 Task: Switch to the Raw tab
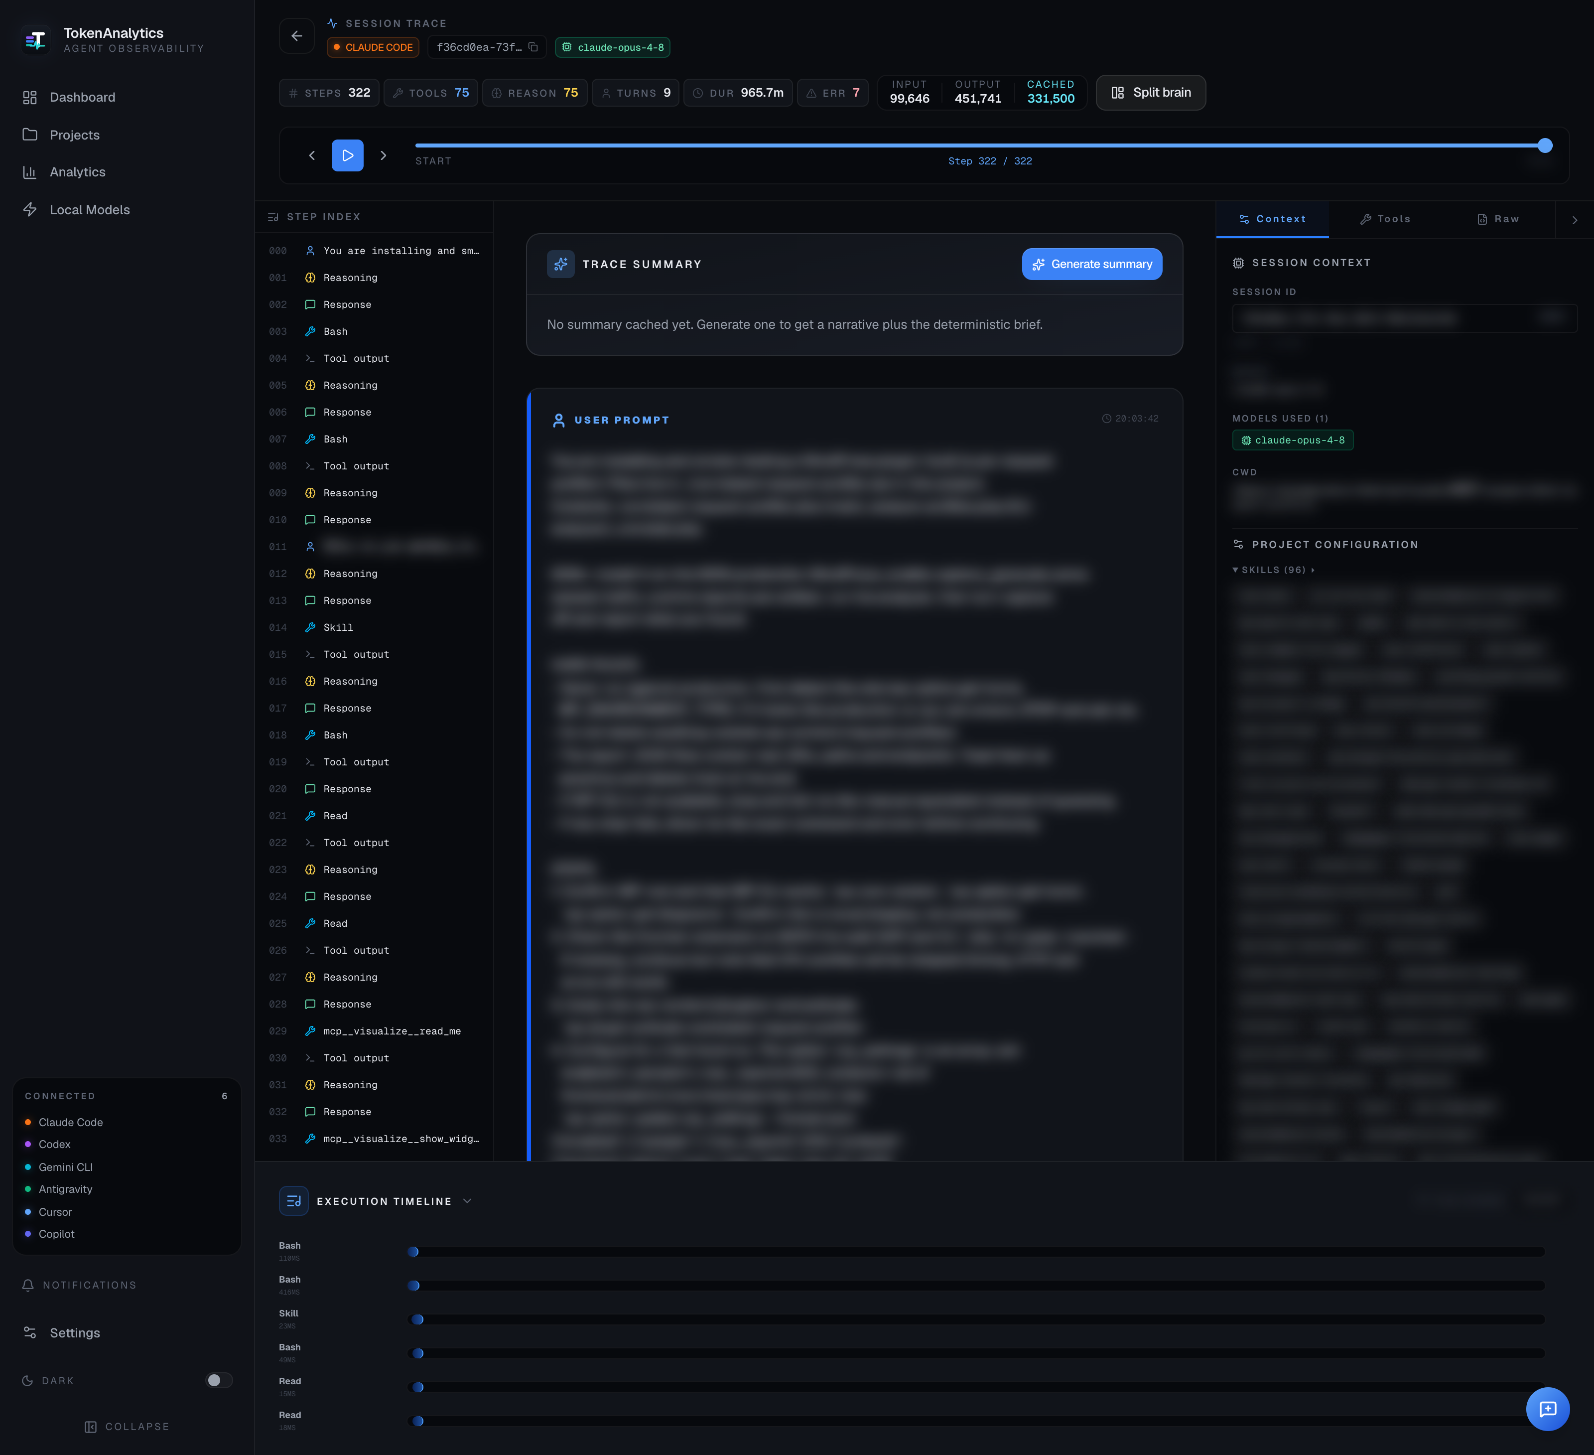1498,219
